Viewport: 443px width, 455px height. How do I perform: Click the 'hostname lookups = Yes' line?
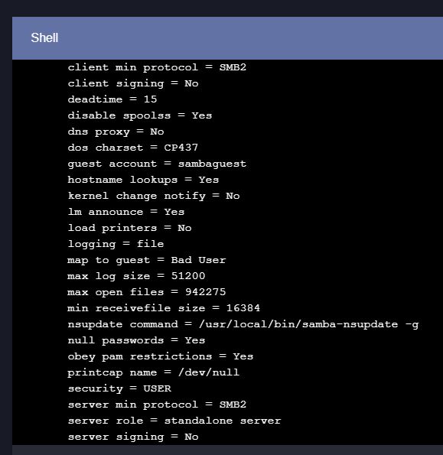[143, 180]
